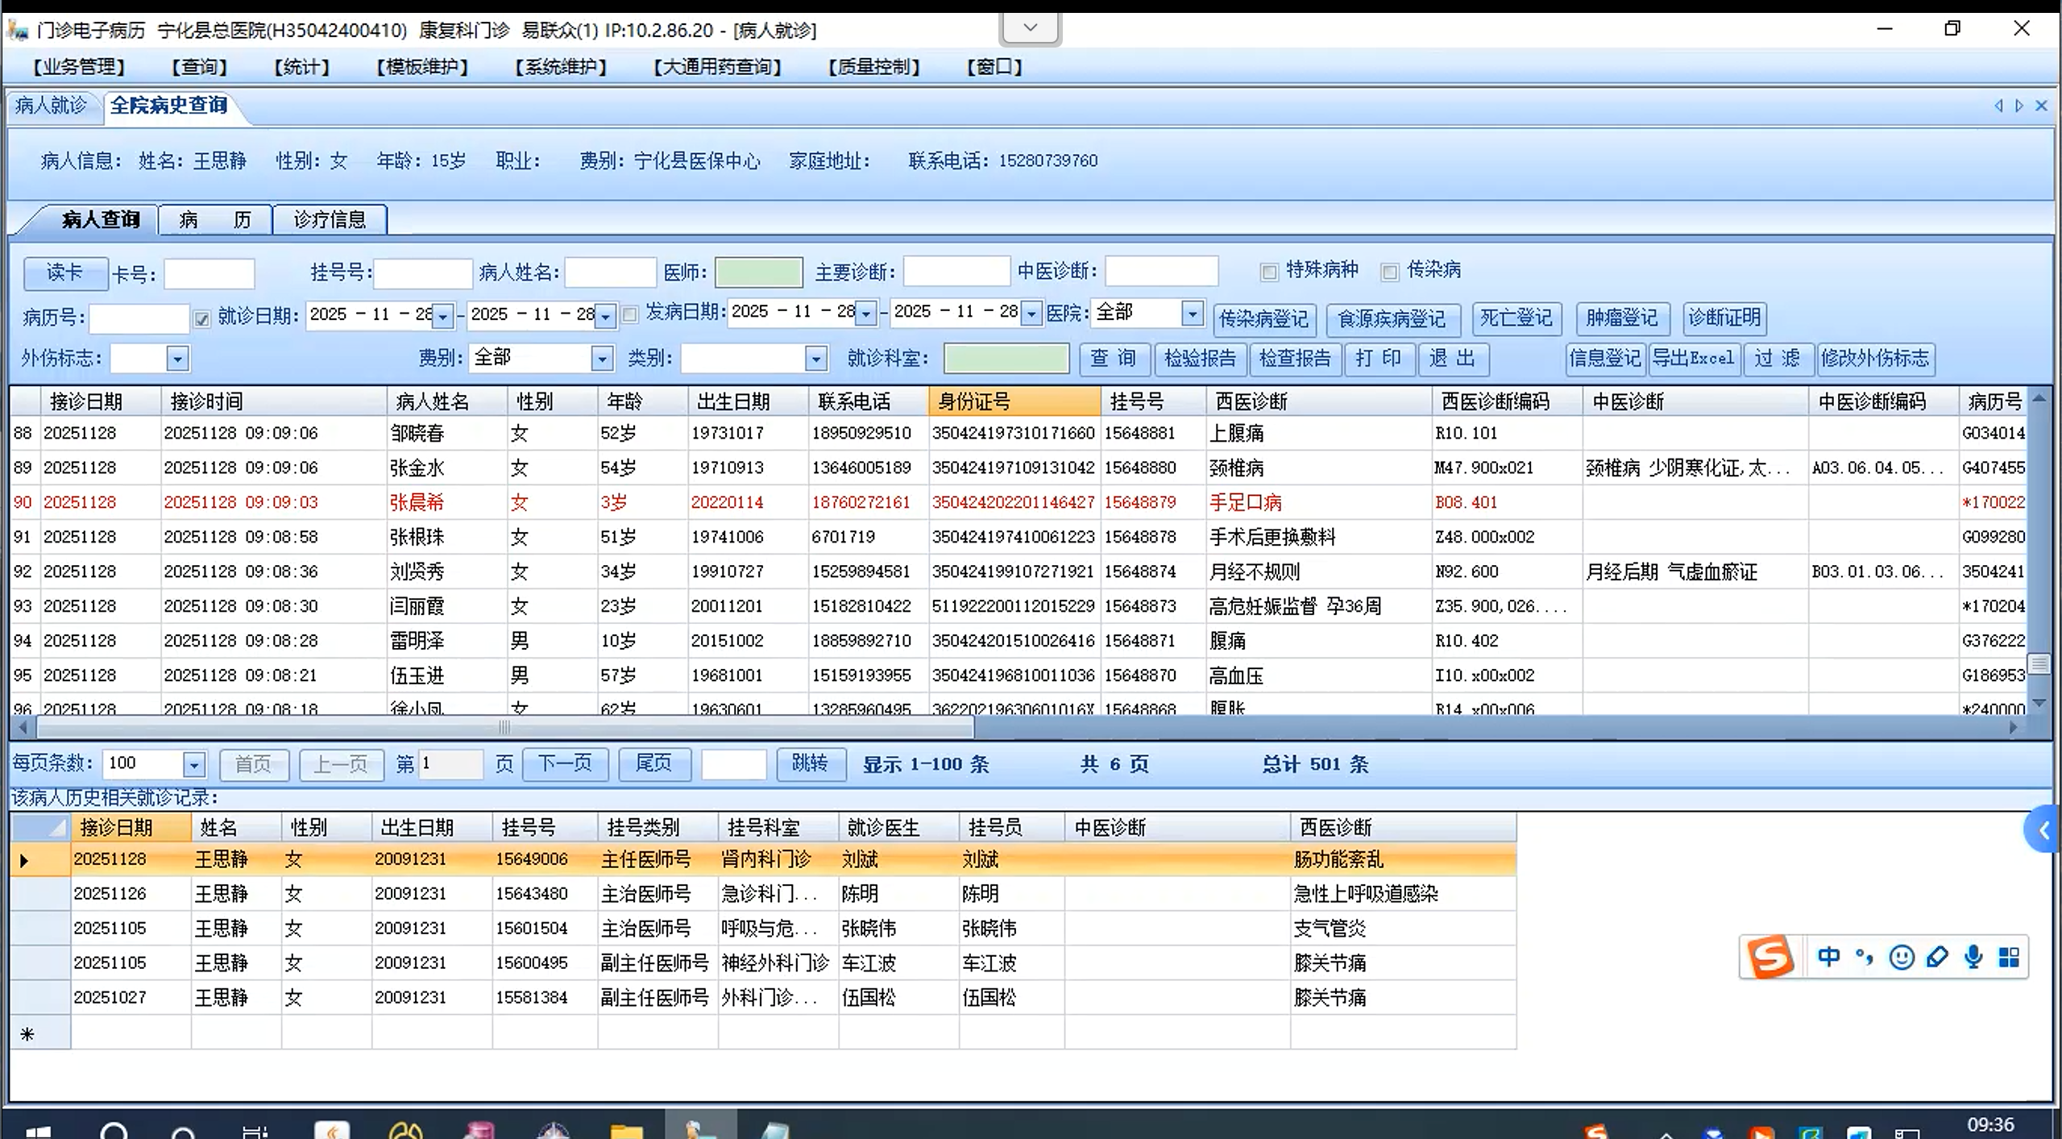Enable the 特殊病种 checkbox
The image size is (2062, 1139).
point(1269,272)
